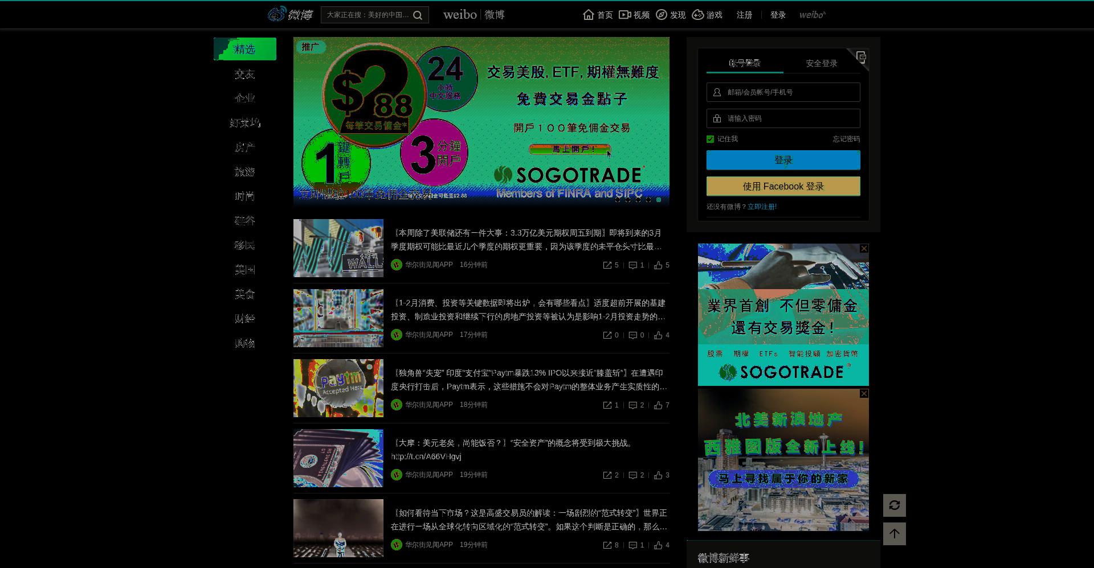Like the Paytm 独角兽 post
This screenshot has height=568, width=1094.
coord(658,405)
